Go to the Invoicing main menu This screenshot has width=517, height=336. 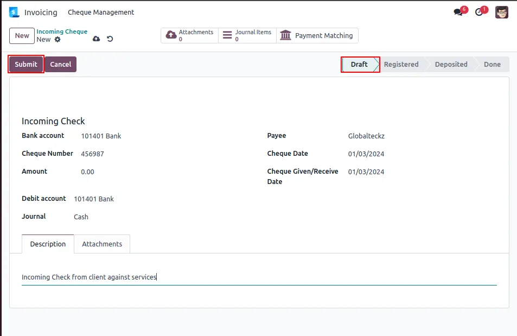click(x=41, y=12)
